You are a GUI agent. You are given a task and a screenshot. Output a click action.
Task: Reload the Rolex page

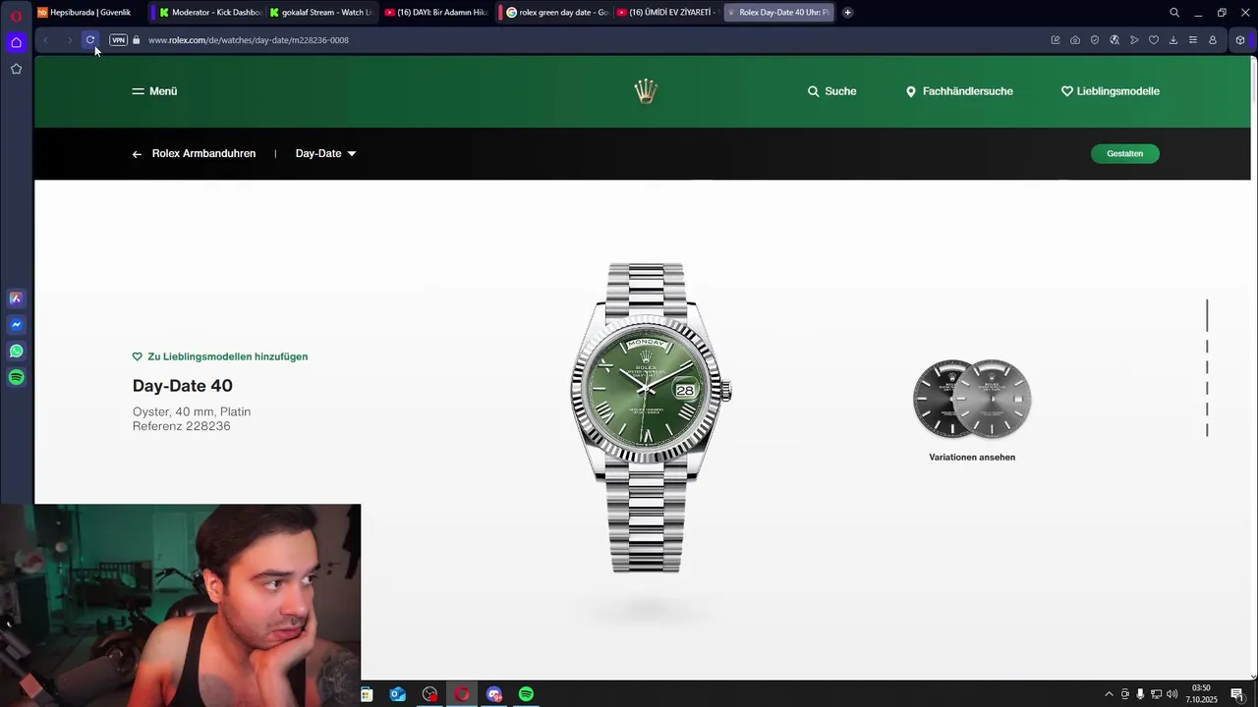click(90, 40)
